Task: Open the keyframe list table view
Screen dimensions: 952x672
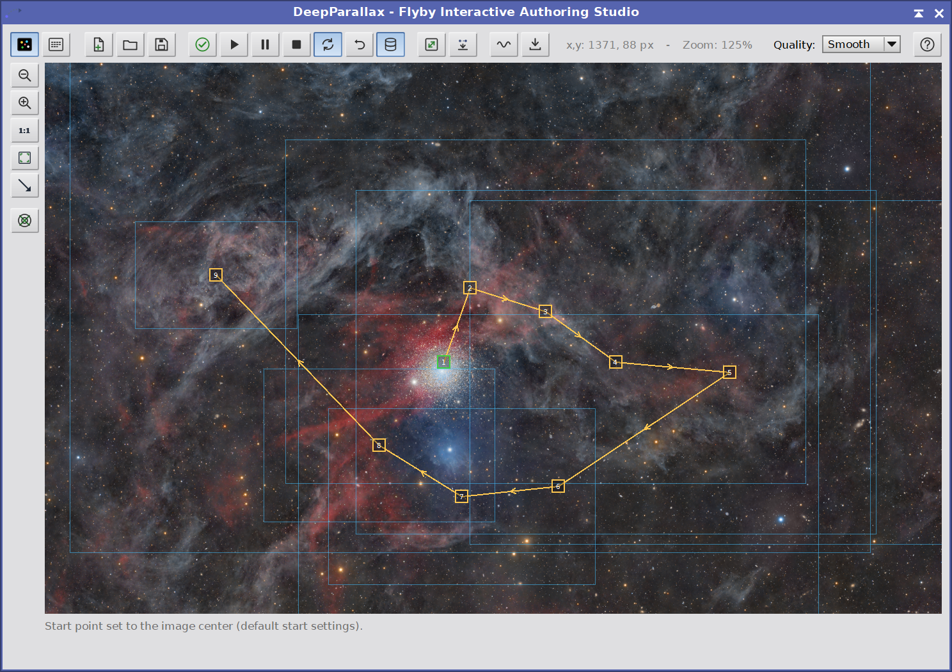Action: click(x=56, y=45)
